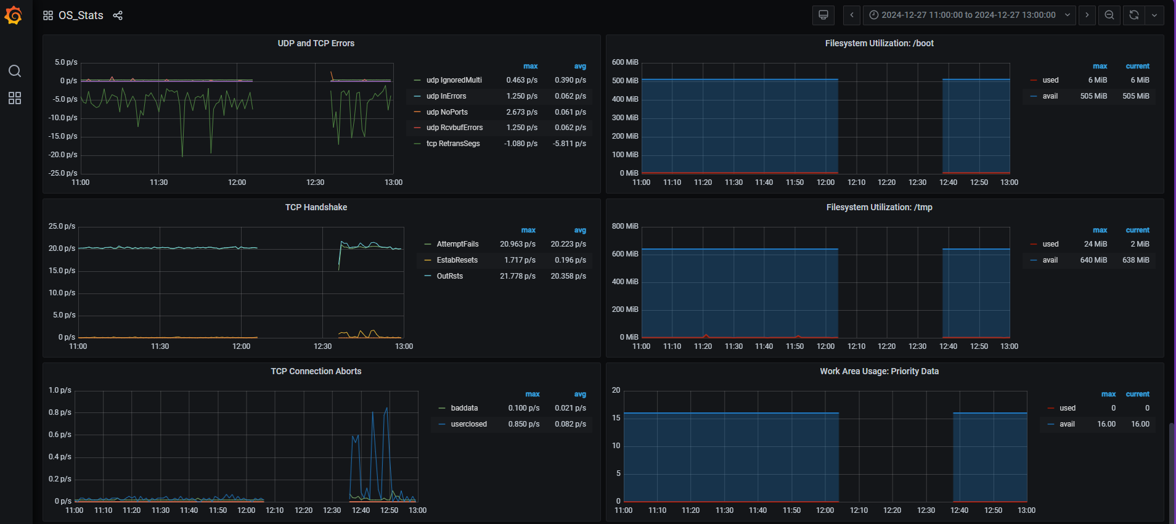Open Work Area Usage: Priority Data menu
This screenshot has width=1176, height=524.
pos(880,371)
